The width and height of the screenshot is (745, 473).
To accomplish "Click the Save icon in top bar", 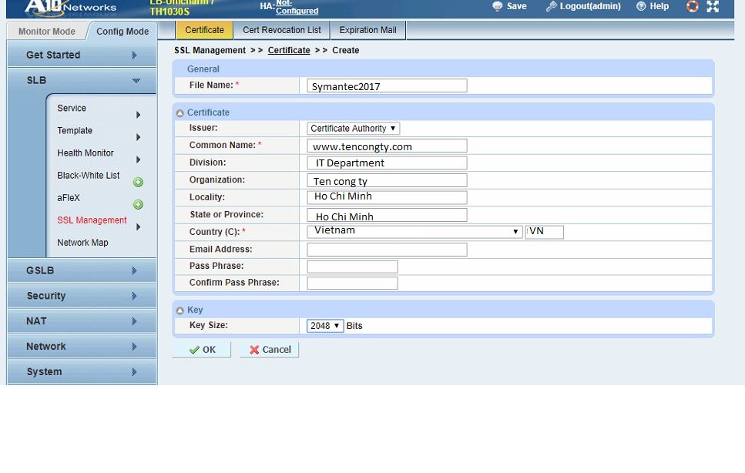I will tap(509, 6).
